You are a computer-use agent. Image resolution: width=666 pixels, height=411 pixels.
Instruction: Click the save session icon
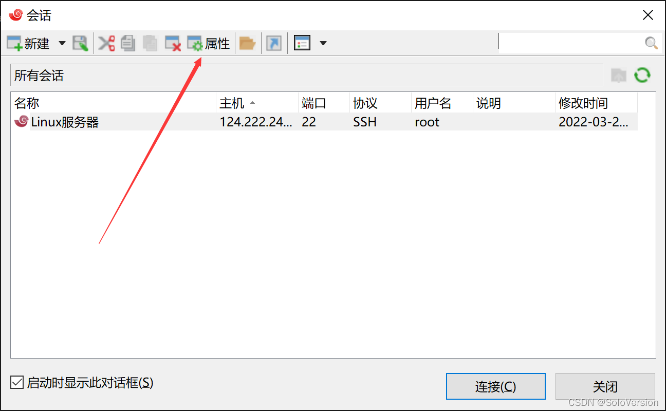click(x=80, y=44)
